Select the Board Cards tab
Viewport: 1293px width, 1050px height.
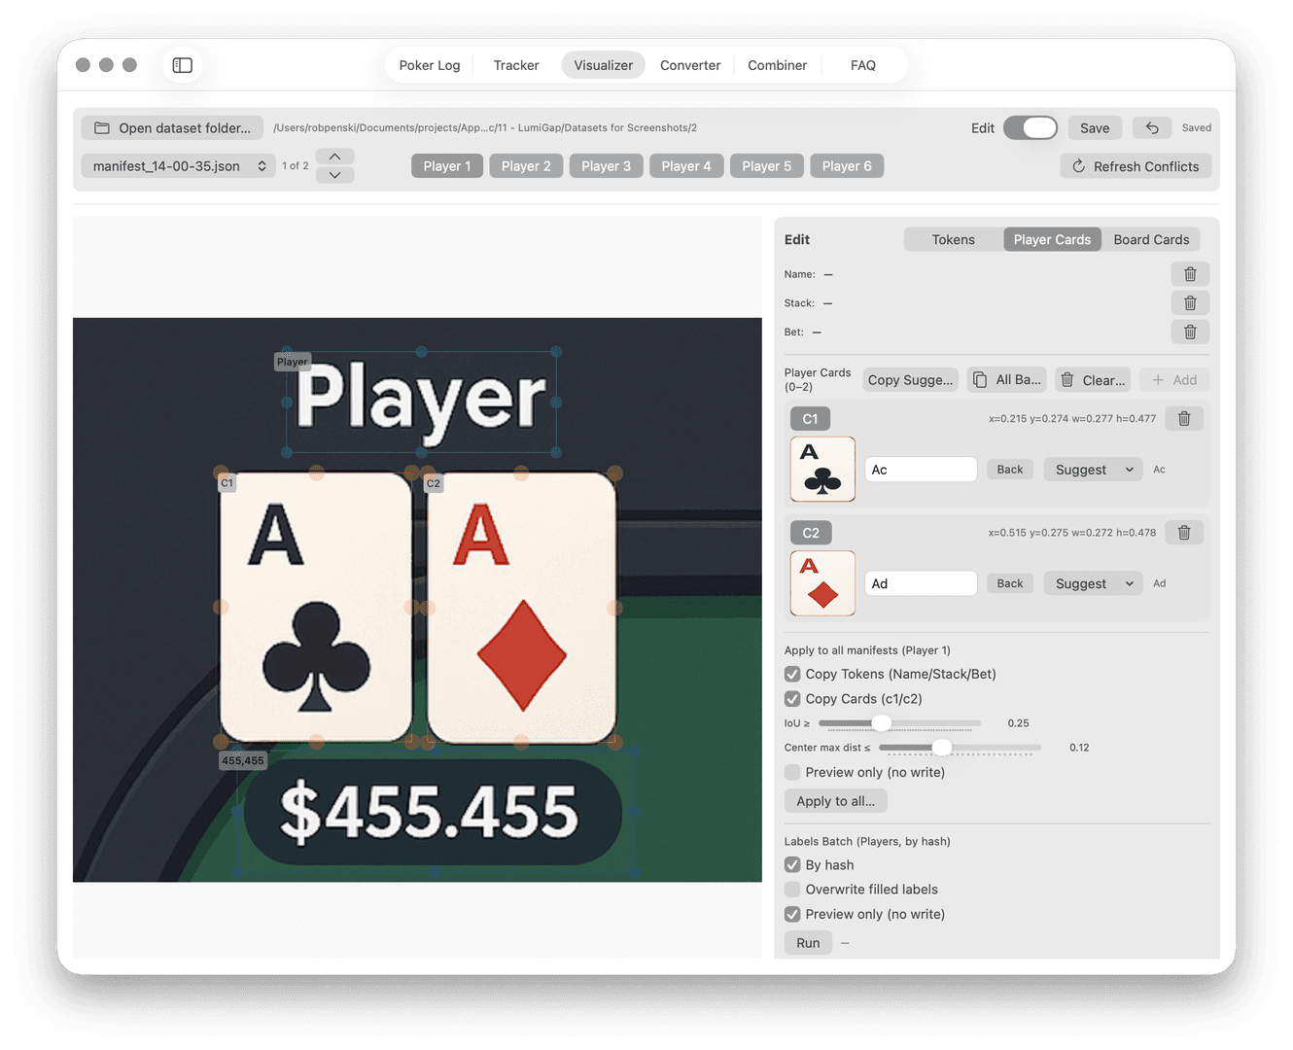(1151, 239)
